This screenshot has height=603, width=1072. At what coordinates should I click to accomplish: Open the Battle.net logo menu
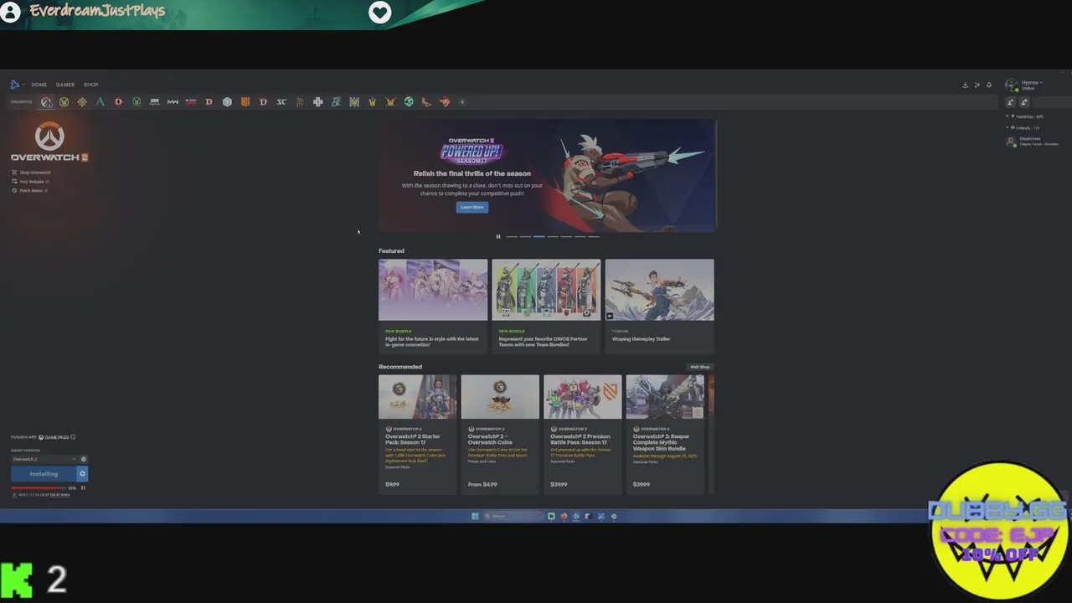[16, 85]
